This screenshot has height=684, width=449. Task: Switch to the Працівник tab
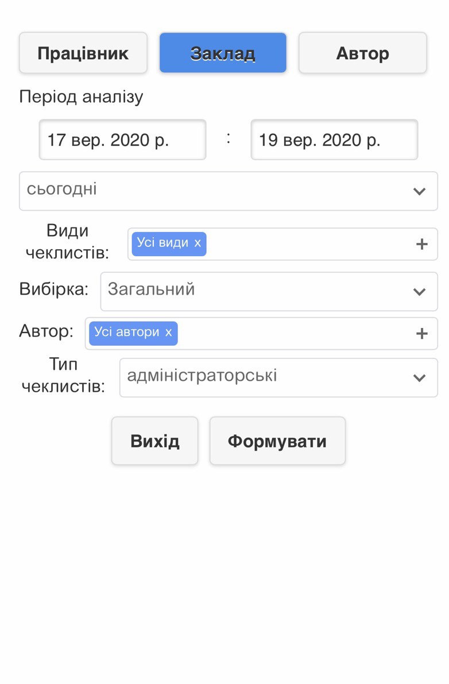click(x=83, y=53)
